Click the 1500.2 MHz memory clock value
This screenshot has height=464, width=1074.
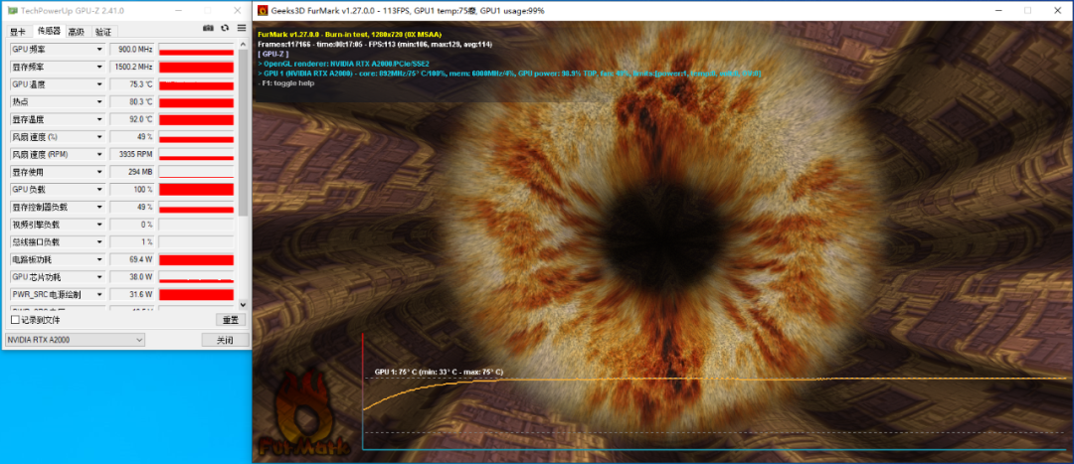(x=132, y=68)
